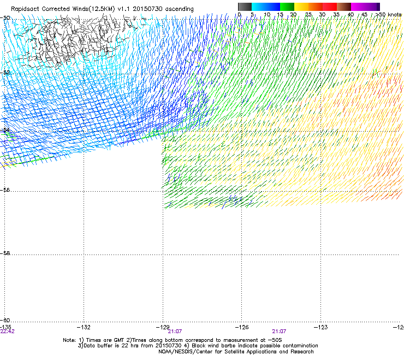Click the yellow 20-25 knots legend segment
Viewport: 404px width, 355px height.
click(301, 7)
